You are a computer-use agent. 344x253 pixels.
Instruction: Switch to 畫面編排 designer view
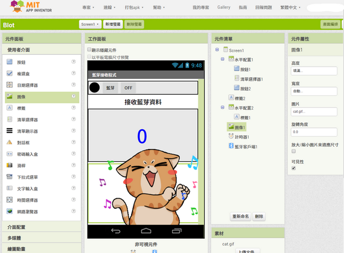(331, 24)
